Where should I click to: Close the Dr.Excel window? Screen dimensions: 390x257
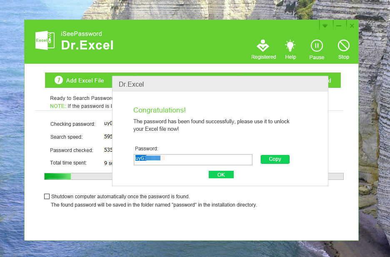352,25
